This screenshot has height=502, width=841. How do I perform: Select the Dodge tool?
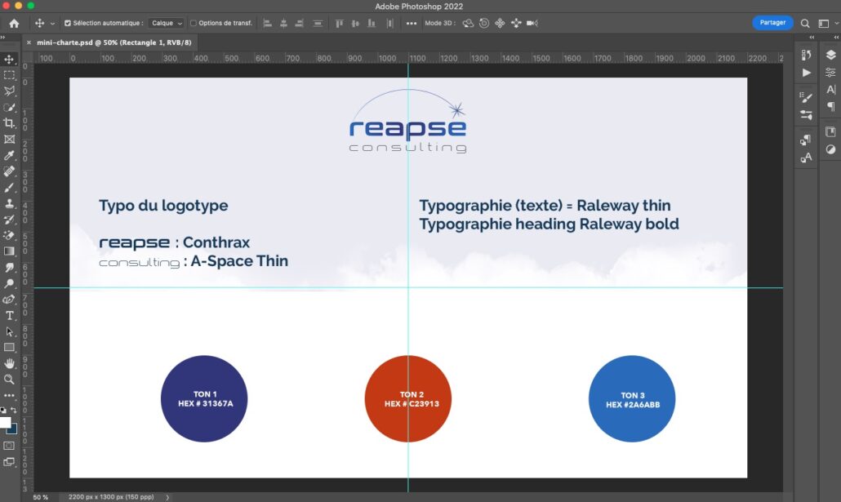(9, 283)
